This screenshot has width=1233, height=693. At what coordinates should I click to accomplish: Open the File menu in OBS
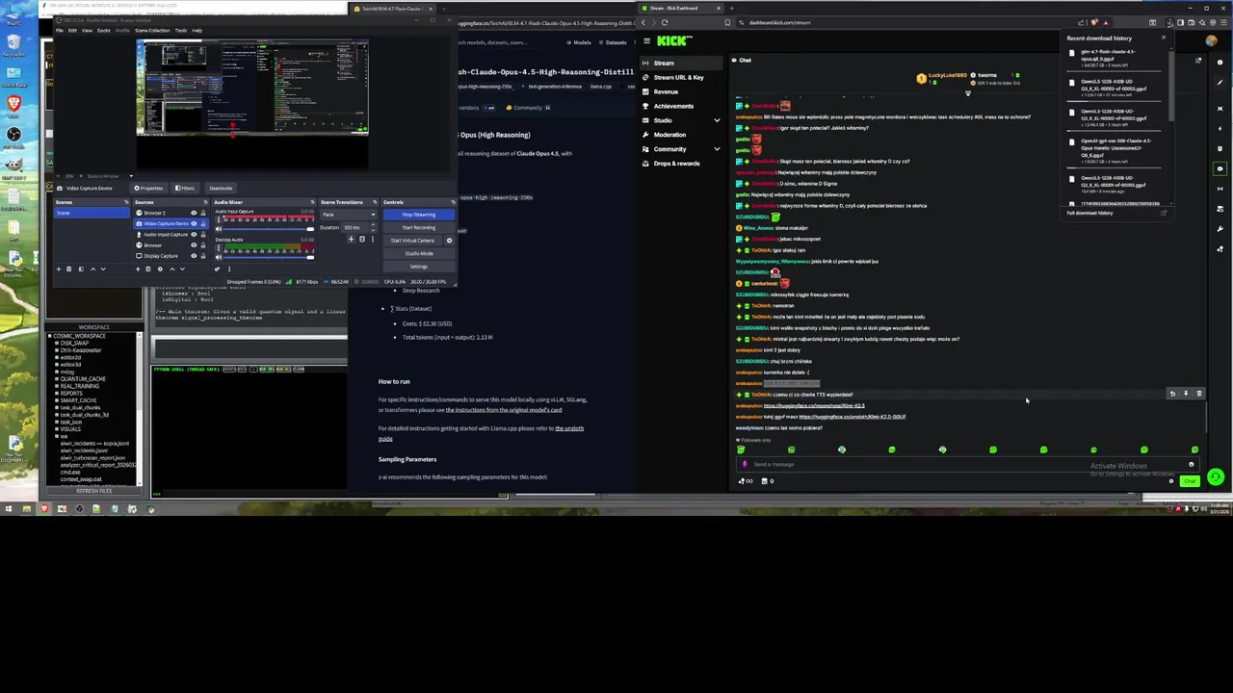[60, 30]
